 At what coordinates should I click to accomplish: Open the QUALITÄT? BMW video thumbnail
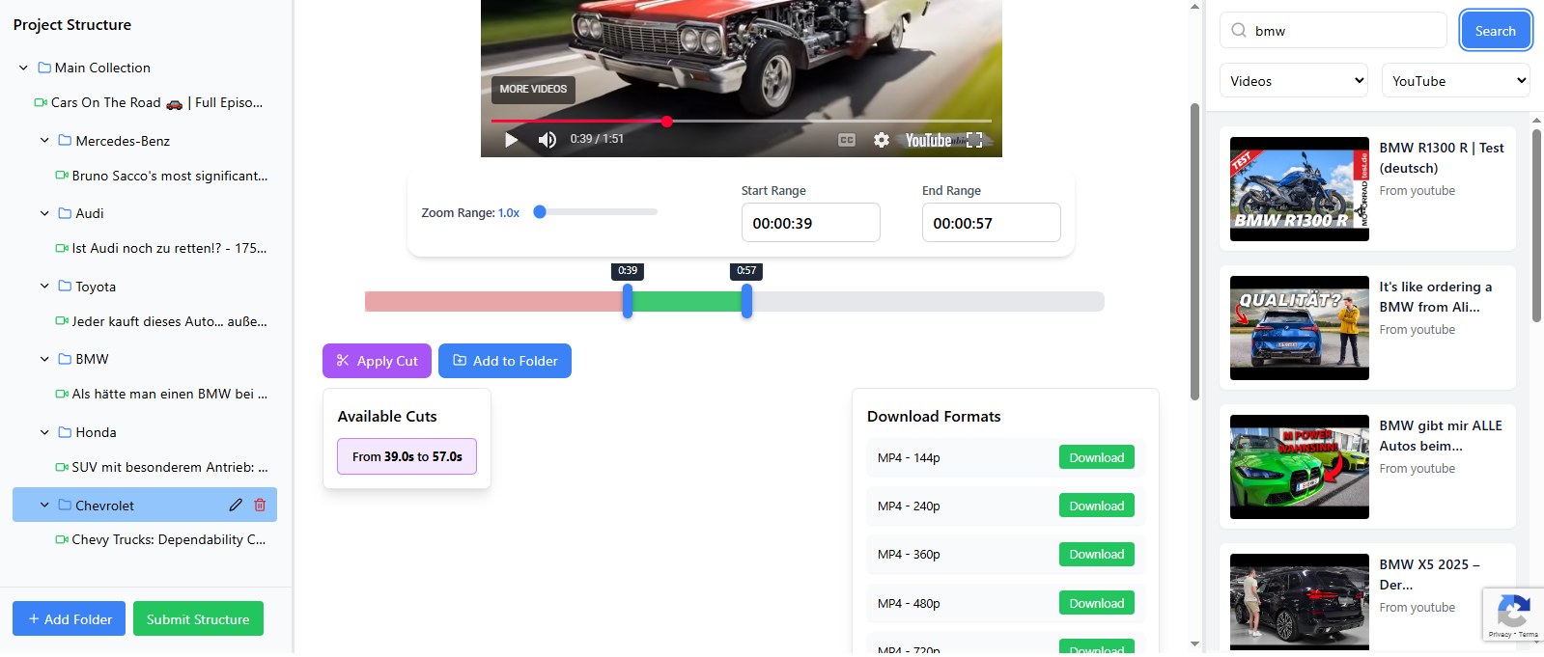1299,328
